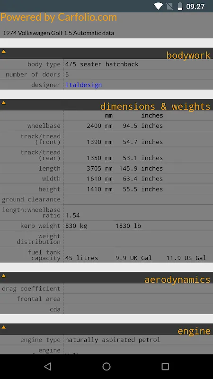Tap the 09.27 clock in status bar
Image resolution: width=213 pixels, height=379 pixels.
click(x=195, y=7)
